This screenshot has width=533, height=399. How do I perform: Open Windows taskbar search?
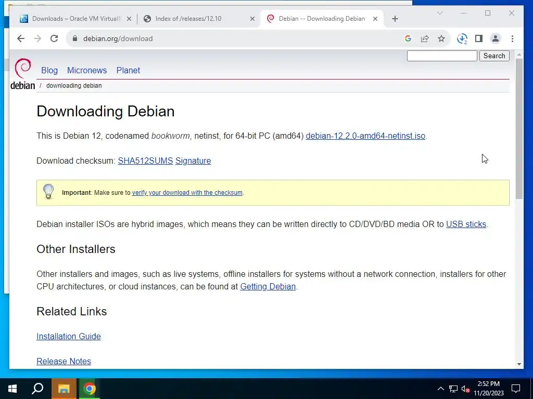(x=37, y=389)
